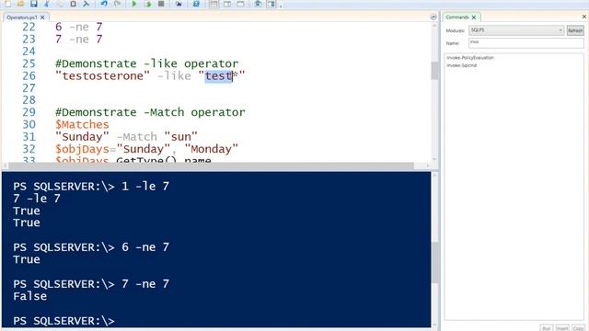Close the Operators.ps1 tab
Screen dimensions: 589x331
(x=42, y=17)
